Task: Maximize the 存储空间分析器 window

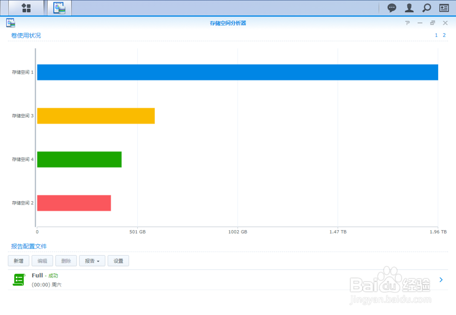Action: [432, 23]
